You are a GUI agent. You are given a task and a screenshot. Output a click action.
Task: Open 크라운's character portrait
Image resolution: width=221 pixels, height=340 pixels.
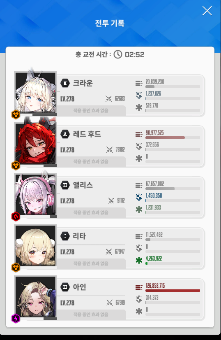36,93
